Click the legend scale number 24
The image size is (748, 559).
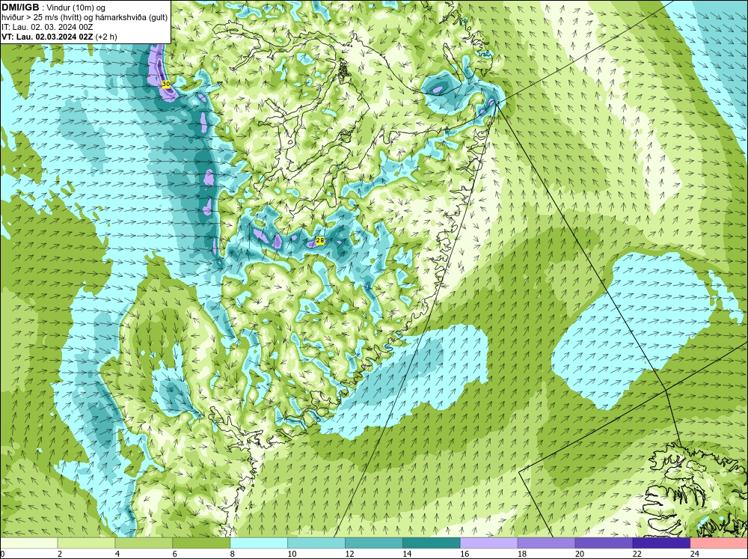[695, 554]
